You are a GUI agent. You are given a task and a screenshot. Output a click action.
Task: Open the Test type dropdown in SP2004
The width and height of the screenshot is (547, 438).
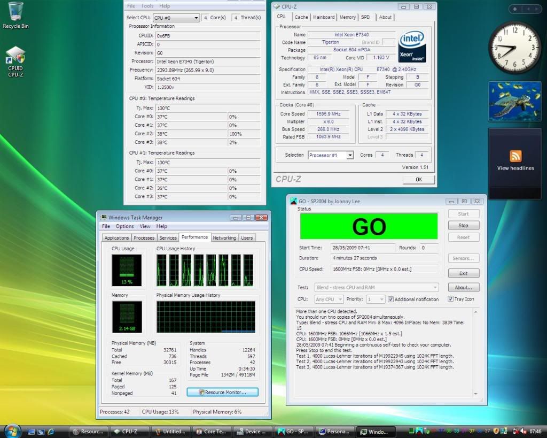tap(377, 288)
